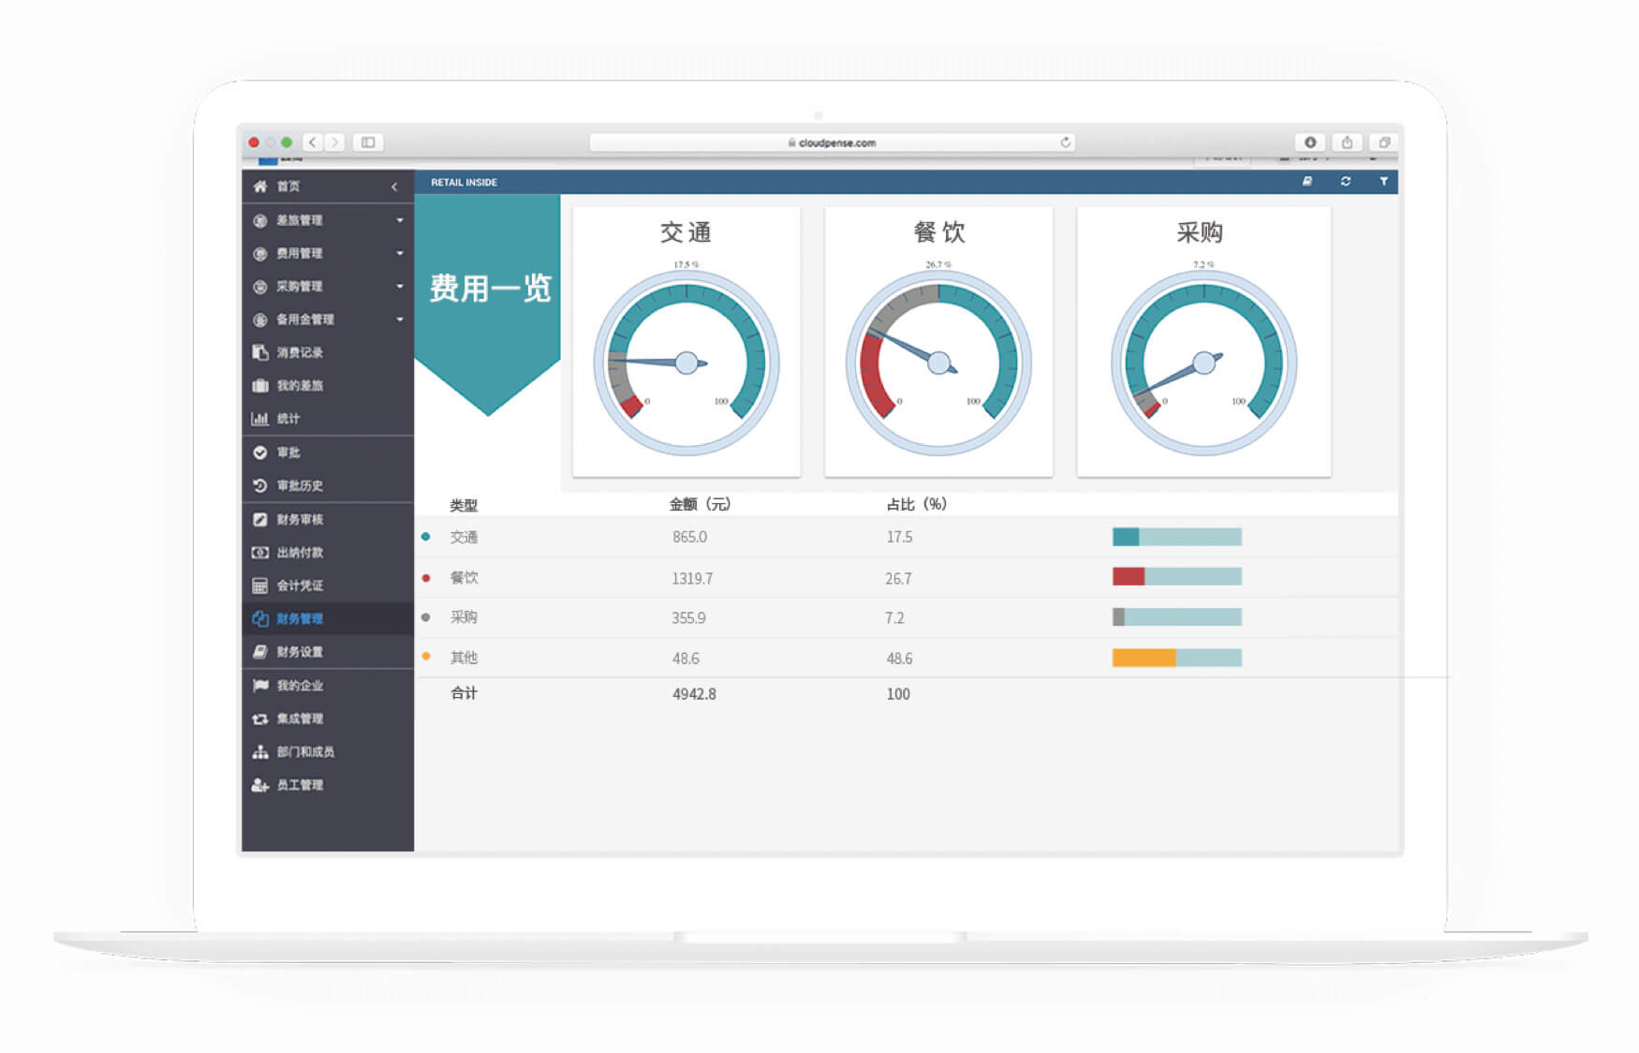The width and height of the screenshot is (1639, 1053).
Task: Click the browser forward arrow
Action: tap(334, 142)
